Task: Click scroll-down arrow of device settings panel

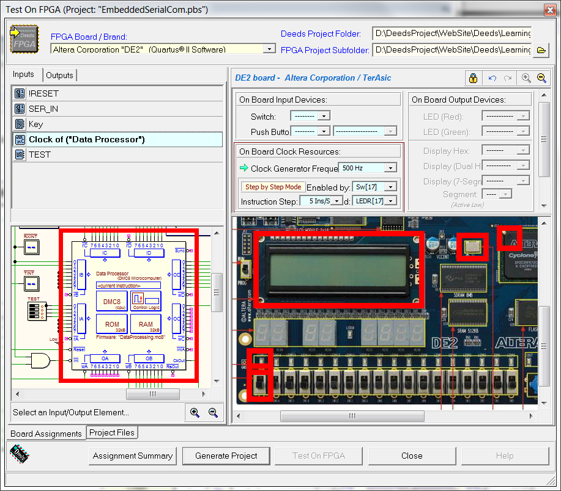Action: 544,206
